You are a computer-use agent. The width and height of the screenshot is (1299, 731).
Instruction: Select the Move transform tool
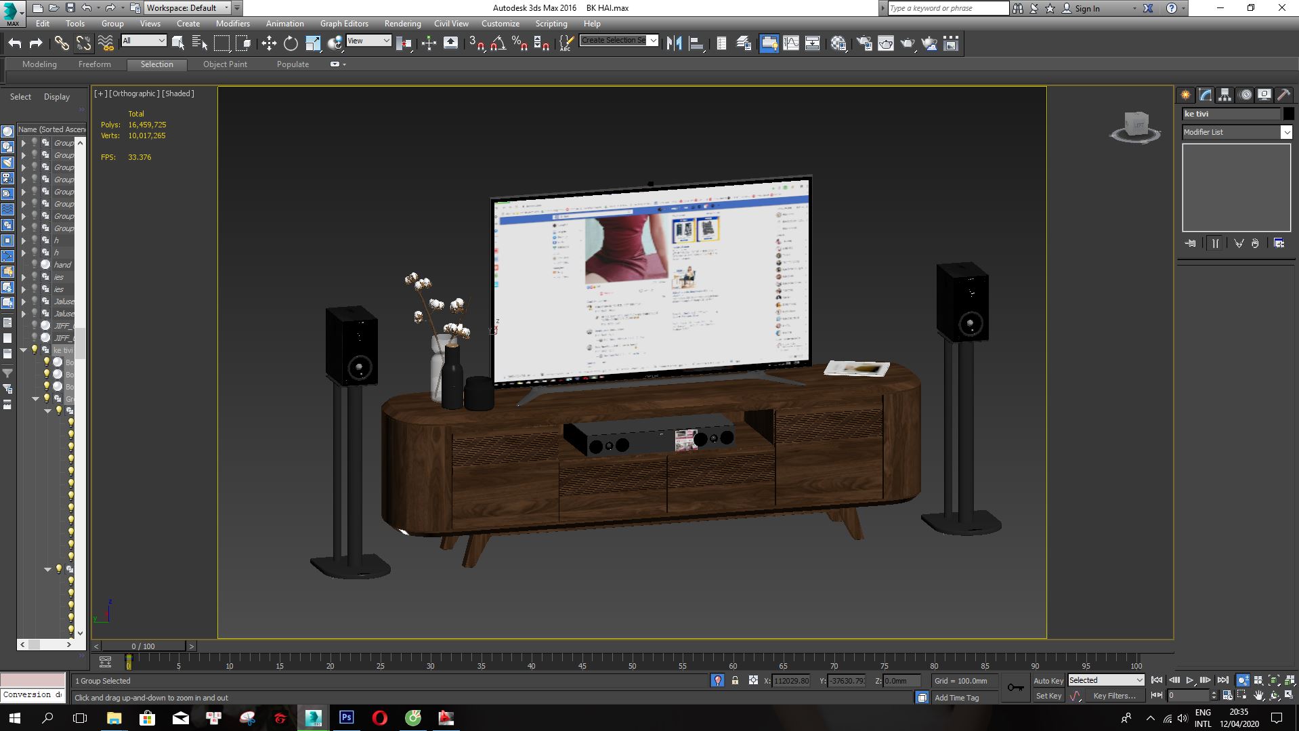point(269,43)
